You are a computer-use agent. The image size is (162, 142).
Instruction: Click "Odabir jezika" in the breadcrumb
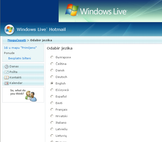point(41,40)
